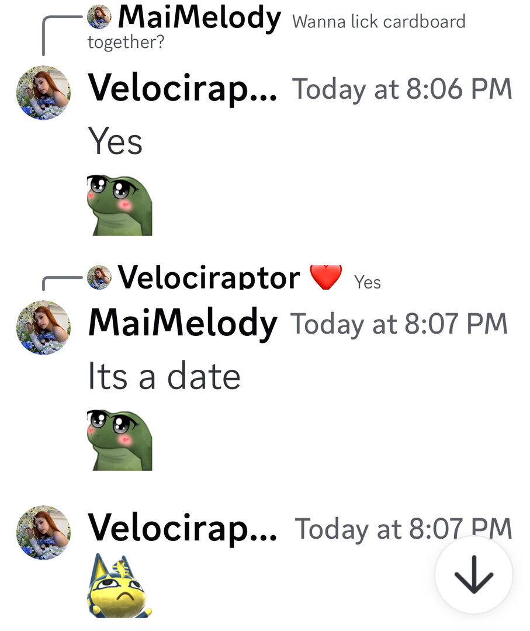Tap the Velocirap... username at 8:06 PM
The width and height of the screenshot is (530, 631).
point(183,89)
